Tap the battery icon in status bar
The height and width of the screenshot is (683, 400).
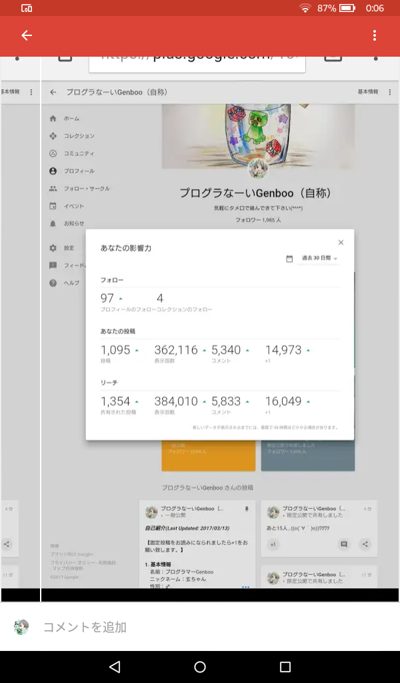click(347, 8)
